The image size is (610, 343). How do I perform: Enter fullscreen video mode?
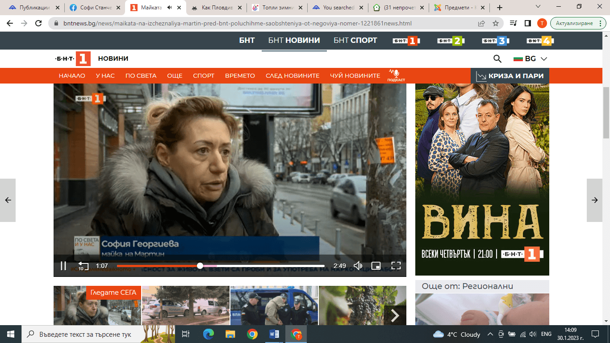click(x=396, y=266)
